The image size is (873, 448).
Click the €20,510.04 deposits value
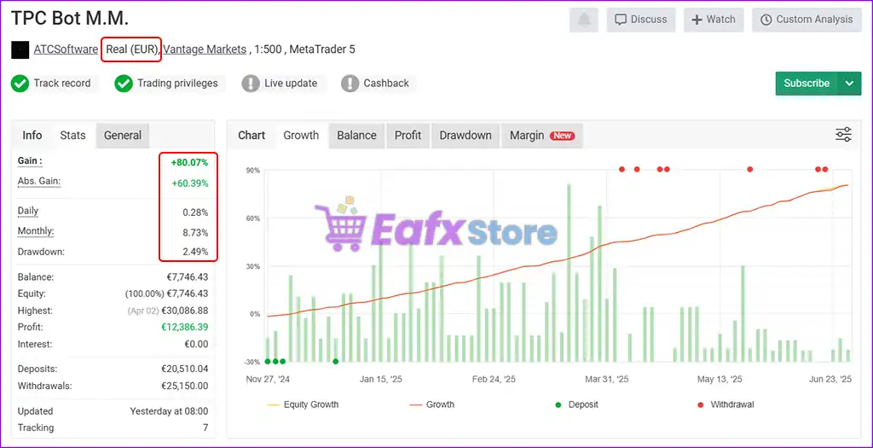point(185,369)
